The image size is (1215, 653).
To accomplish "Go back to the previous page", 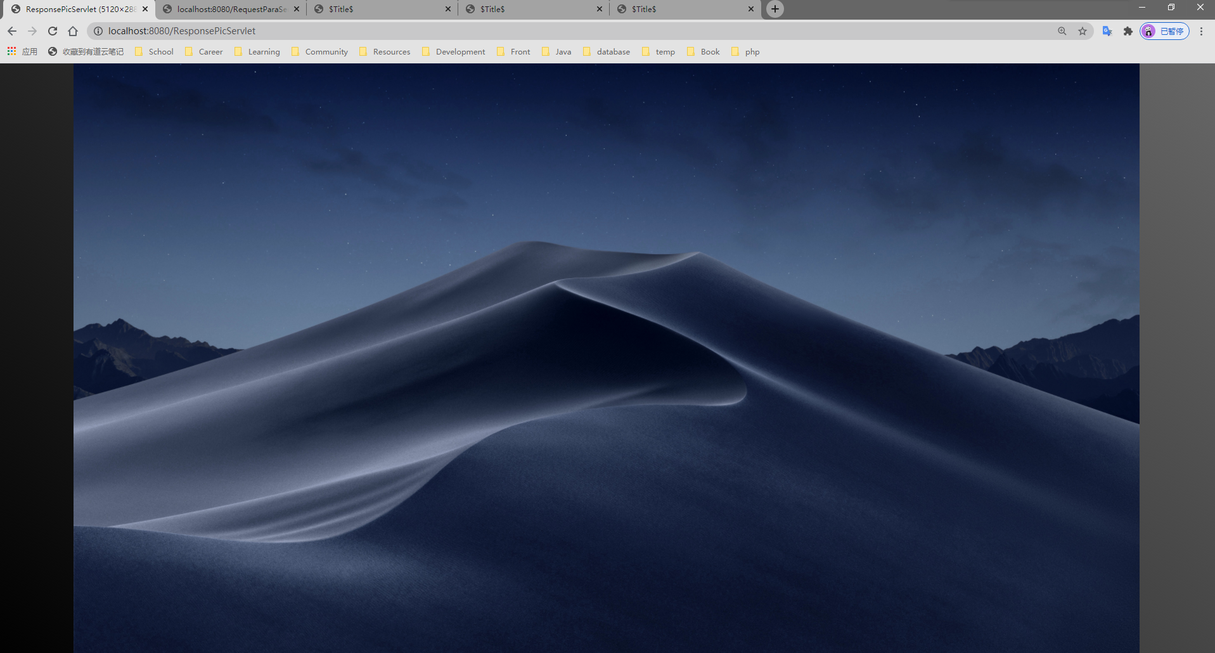I will [x=12, y=31].
